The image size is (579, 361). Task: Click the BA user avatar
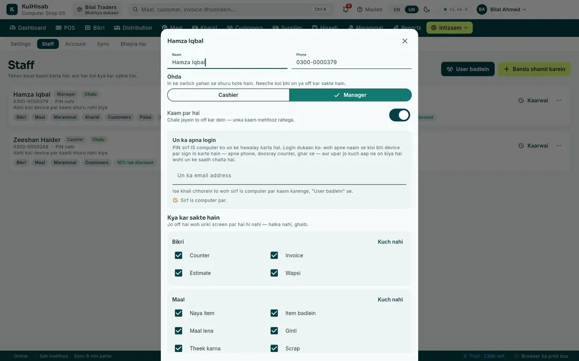point(481,9)
